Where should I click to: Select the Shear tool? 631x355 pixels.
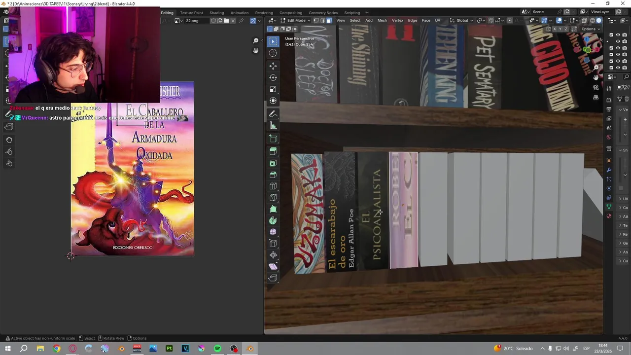click(x=273, y=266)
